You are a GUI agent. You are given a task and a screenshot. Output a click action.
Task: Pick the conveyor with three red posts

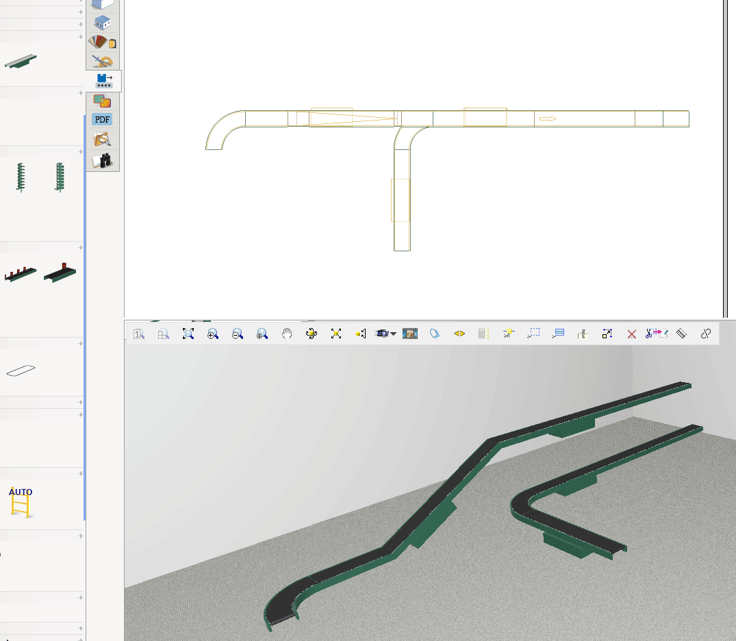21,274
